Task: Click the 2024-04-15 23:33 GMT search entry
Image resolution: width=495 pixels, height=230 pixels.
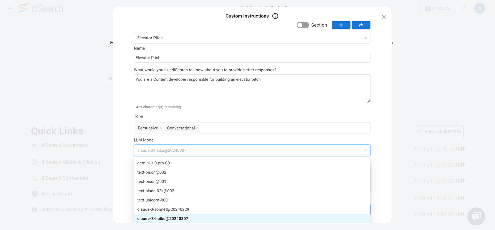Action: click(439, 214)
